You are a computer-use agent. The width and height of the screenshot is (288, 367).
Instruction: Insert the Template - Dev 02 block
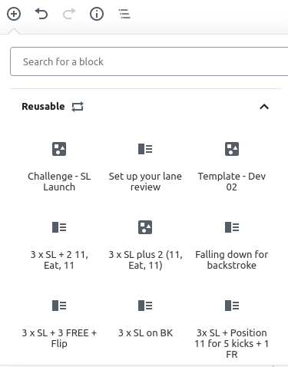coord(232,167)
